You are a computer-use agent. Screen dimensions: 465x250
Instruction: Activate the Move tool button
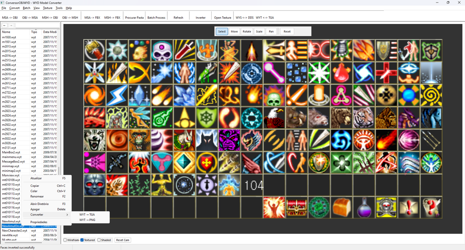(x=234, y=32)
